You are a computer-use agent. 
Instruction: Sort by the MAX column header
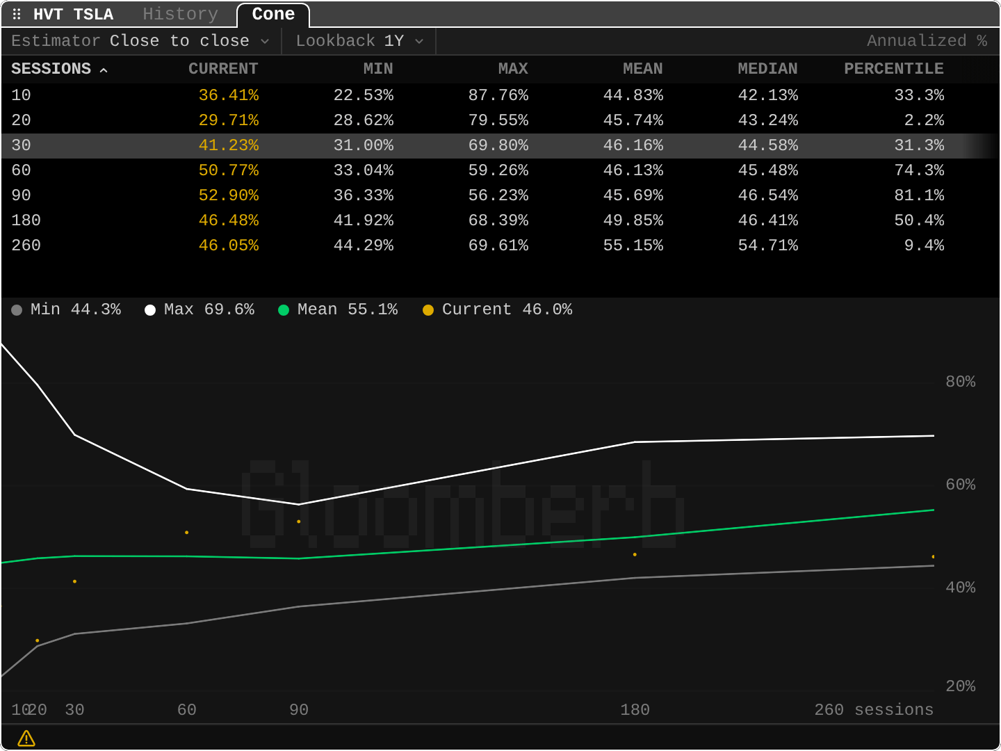(513, 69)
